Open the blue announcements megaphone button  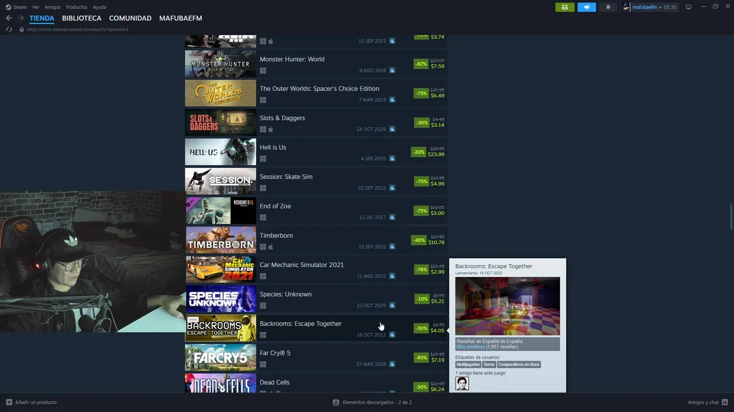(587, 7)
